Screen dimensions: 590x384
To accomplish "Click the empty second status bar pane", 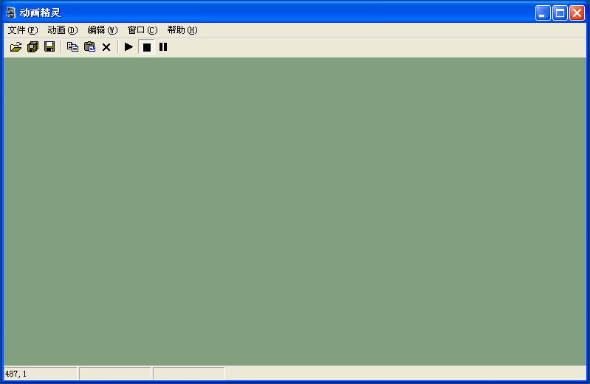I will click(114, 374).
